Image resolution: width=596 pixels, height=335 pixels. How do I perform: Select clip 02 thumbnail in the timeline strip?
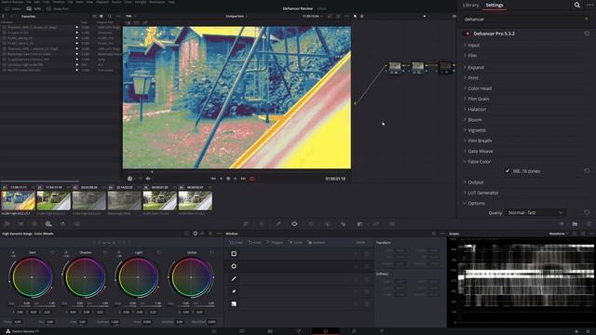(x=54, y=201)
